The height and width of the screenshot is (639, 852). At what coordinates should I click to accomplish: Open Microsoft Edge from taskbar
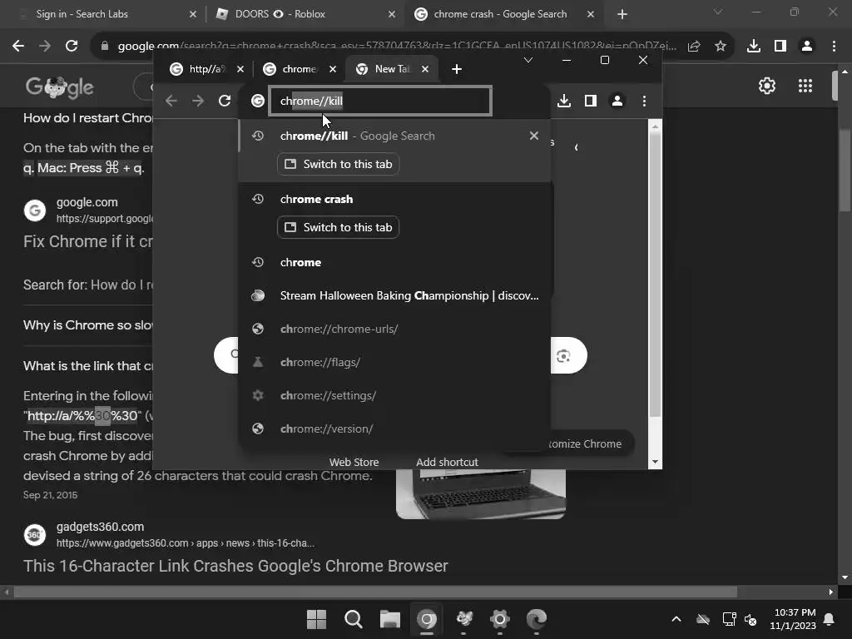(537, 619)
